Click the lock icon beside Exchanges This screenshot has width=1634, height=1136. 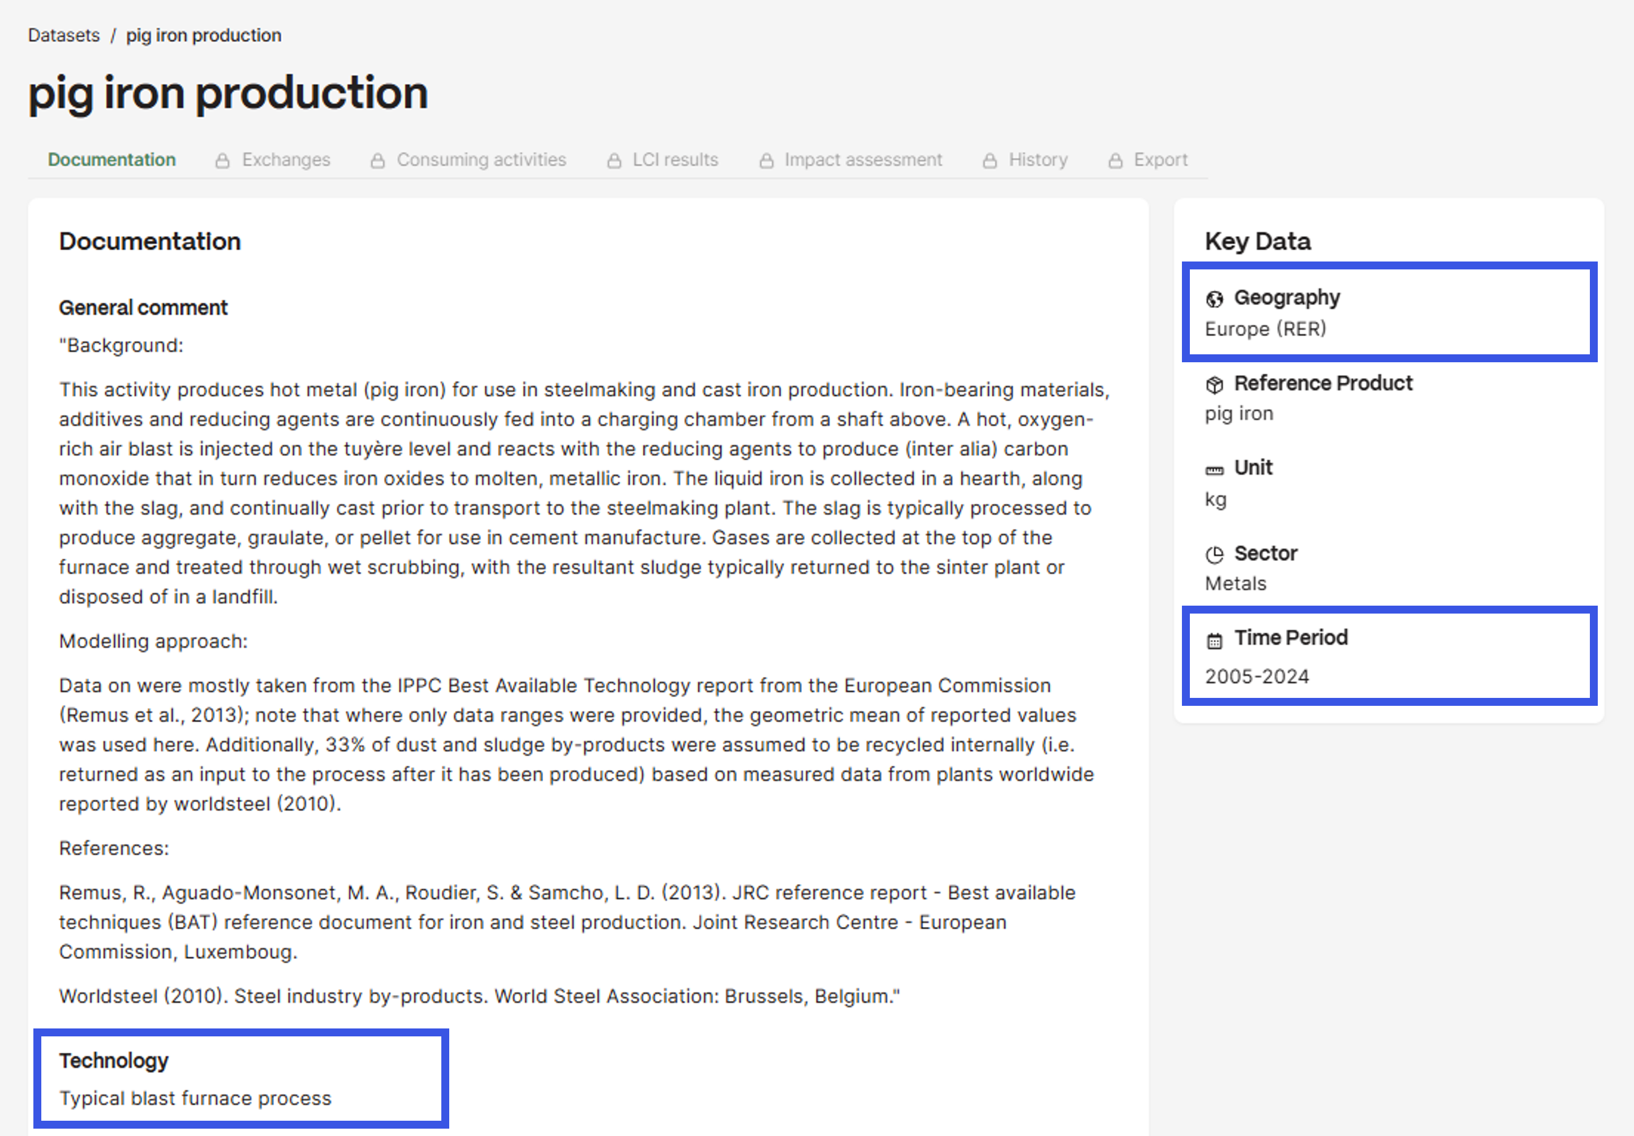[x=223, y=161]
